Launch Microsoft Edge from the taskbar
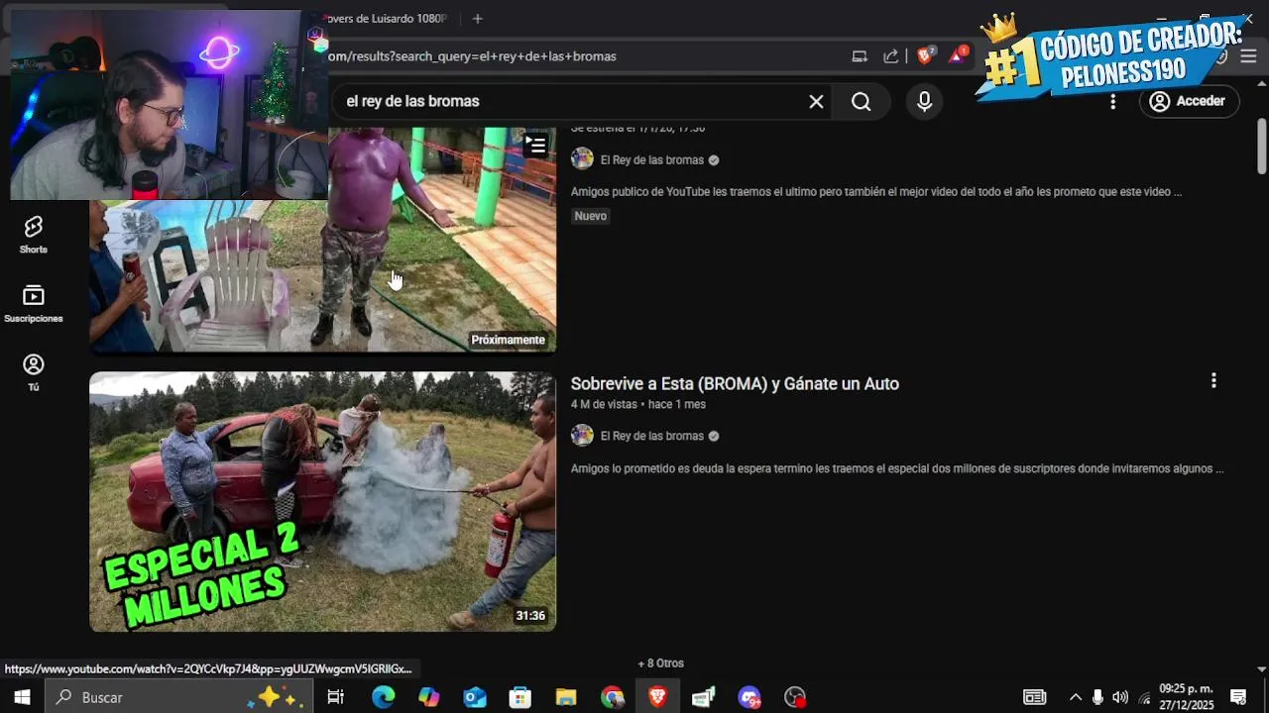The height and width of the screenshot is (713, 1269). click(x=383, y=697)
